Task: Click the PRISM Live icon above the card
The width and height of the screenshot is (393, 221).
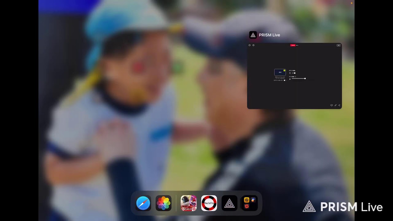Action: (x=253, y=35)
